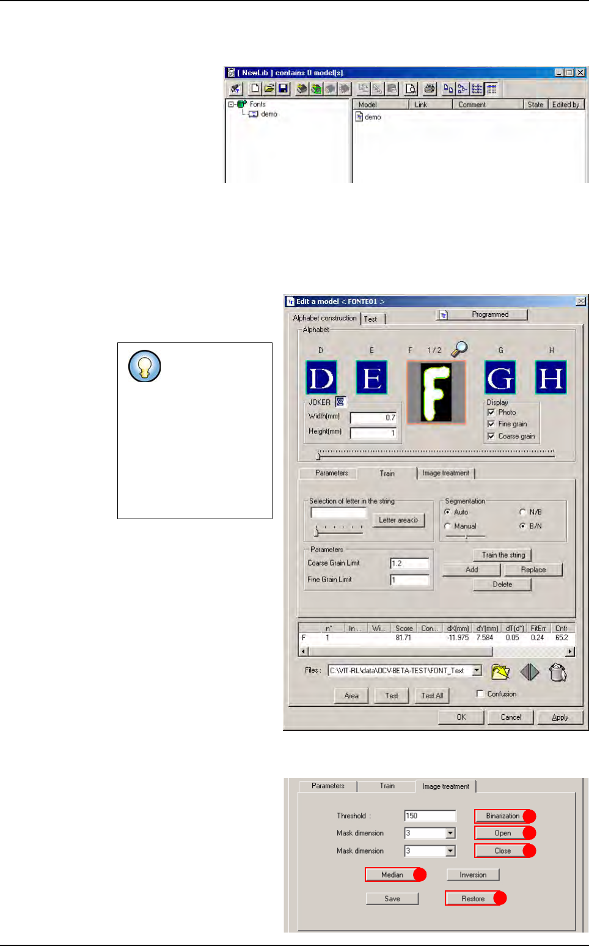Select the demo model icon in the list pane

pos(359,117)
